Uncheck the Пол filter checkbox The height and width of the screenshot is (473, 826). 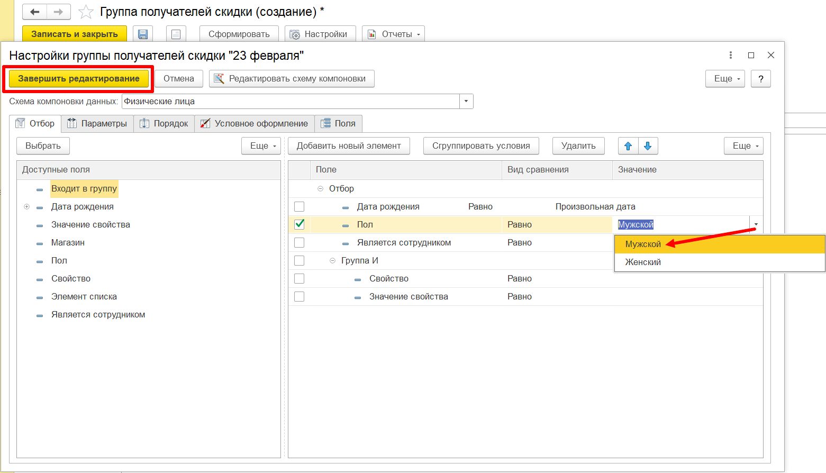[x=299, y=224]
